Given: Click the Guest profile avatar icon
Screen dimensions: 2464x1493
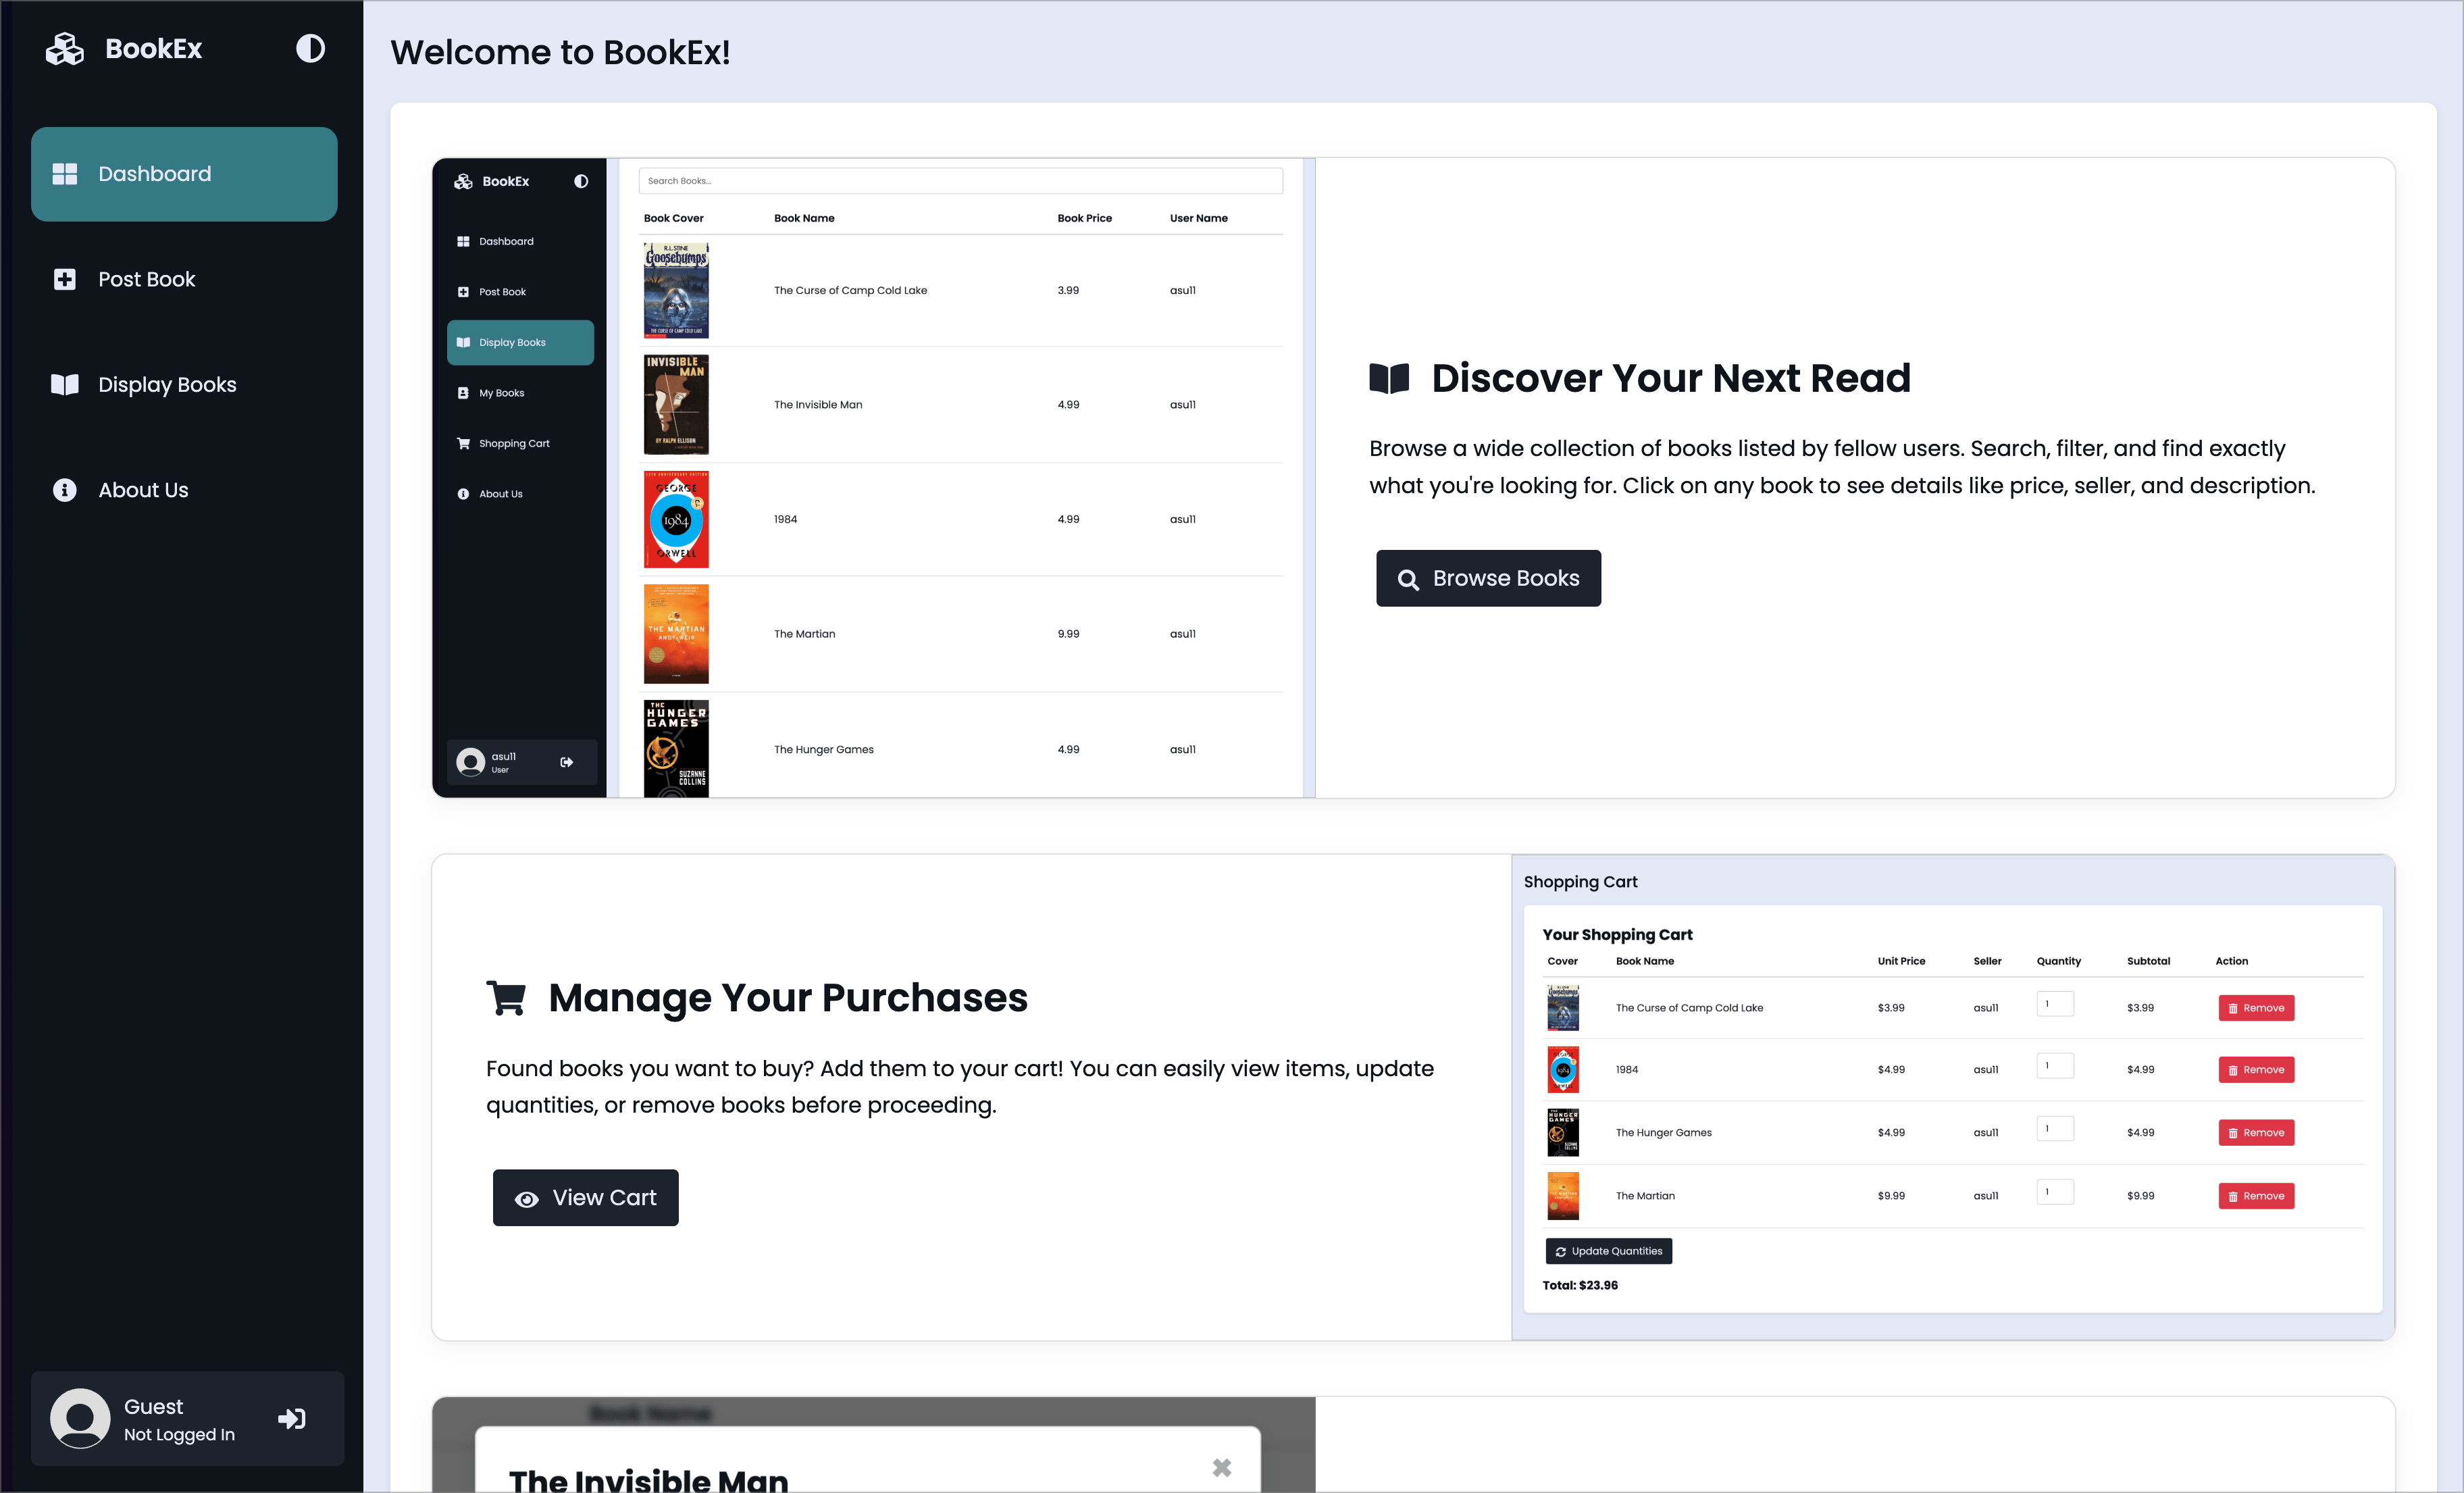Looking at the screenshot, I should (x=80, y=1418).
